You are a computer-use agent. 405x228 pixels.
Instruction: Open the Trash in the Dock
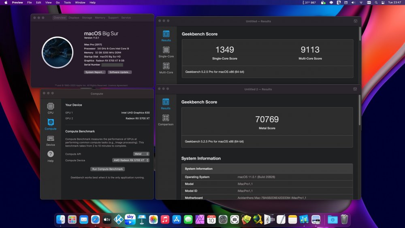(x=344, y=219)
